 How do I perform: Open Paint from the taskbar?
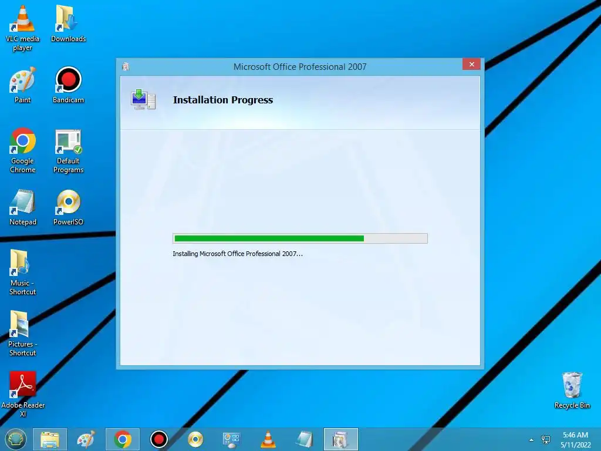click(86, 439)
